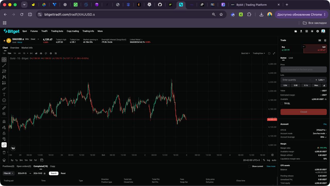The width and height of the screenshot is (330, 186).
Task: Expand the Filter:All dropdown
Action: coord(8,173)
